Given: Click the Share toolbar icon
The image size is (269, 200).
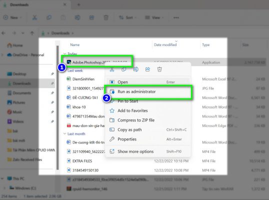Looking at the screenshot, I should tap(92, 17).
